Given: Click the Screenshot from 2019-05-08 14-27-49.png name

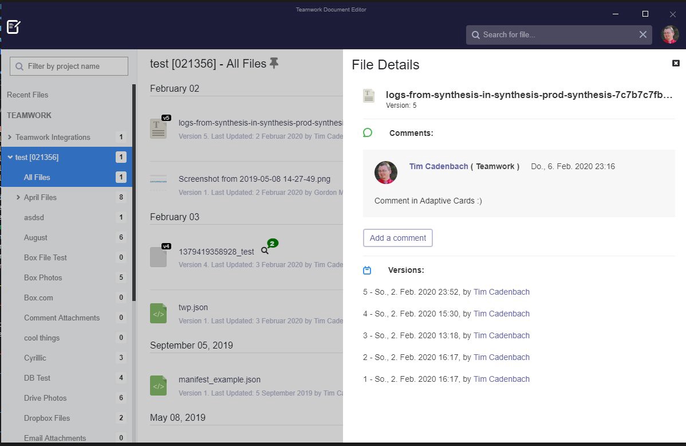Looking at the screenshot, I should [x=254, y=179].
